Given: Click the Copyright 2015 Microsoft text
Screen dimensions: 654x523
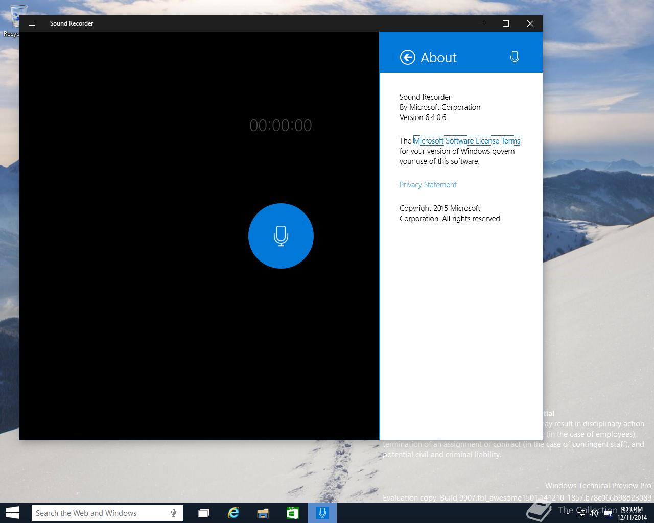Looking at the screenshot, I should (440, 208).
